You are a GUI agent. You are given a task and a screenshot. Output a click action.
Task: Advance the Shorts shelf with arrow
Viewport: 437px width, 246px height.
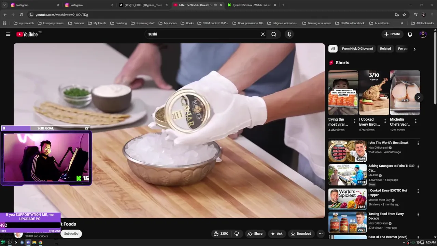[419, 97]
